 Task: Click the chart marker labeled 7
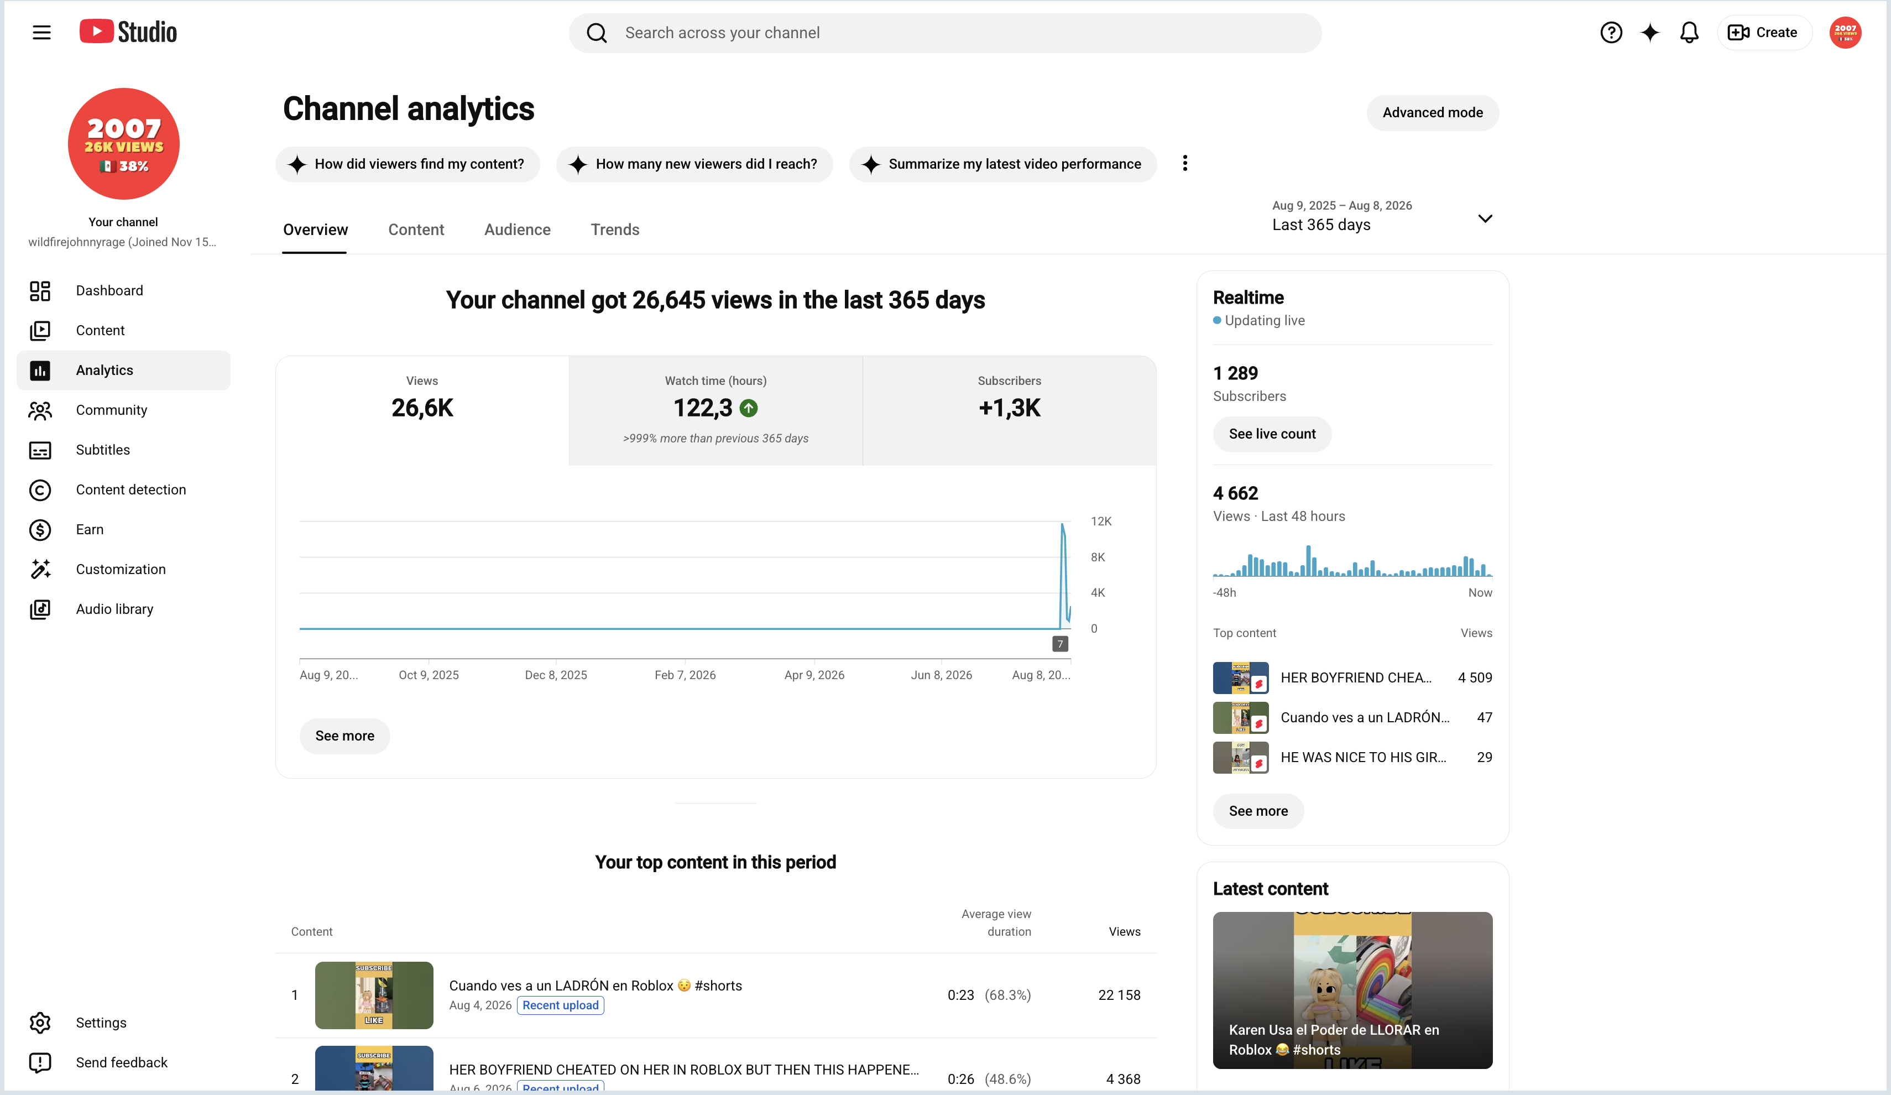(x=1059, y=644)
